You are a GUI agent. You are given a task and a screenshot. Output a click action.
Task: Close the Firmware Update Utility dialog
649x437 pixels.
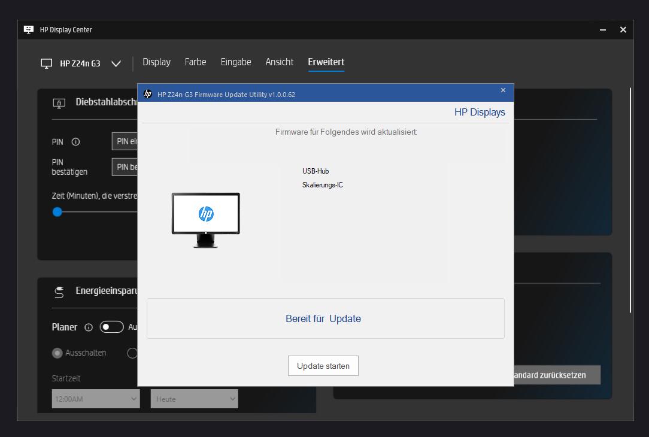coord(503,90)
